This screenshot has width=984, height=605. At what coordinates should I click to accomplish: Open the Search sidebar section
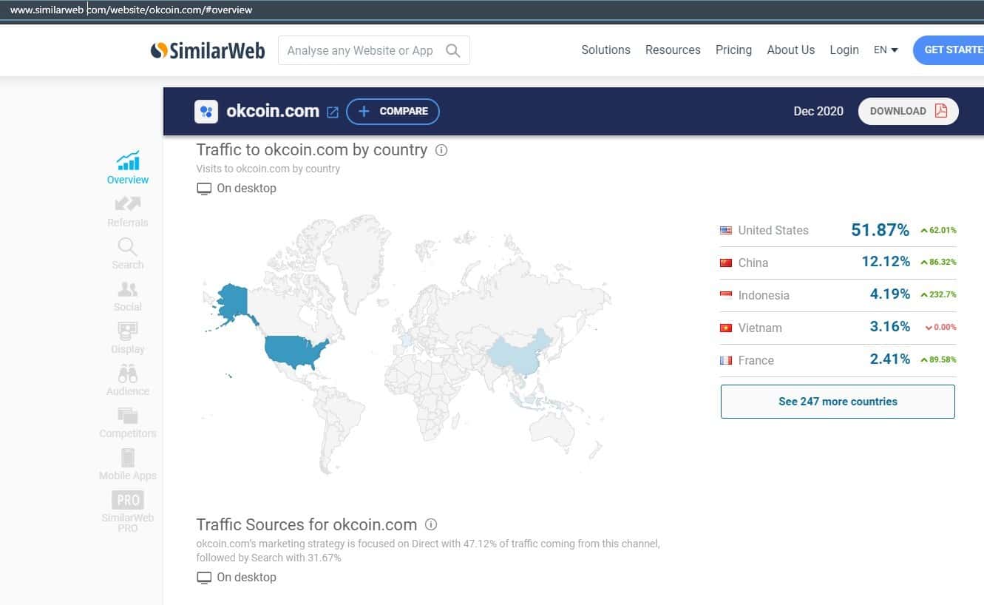128,253
